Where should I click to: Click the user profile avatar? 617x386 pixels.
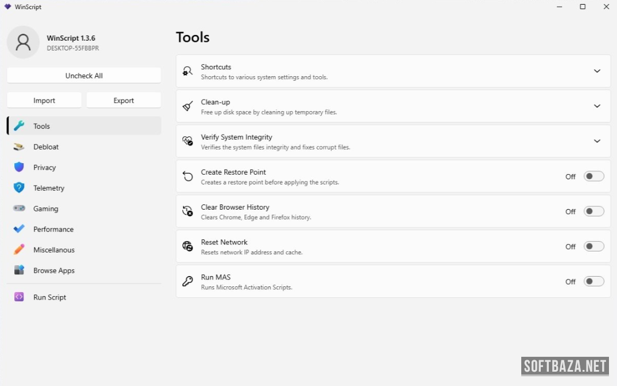23,42
